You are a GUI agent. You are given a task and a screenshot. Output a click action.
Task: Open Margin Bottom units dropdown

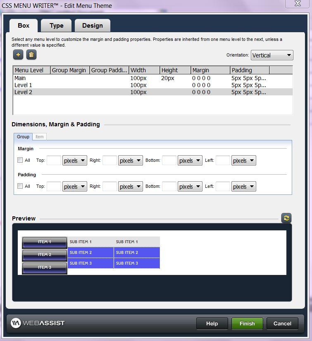tap(190, 161)
